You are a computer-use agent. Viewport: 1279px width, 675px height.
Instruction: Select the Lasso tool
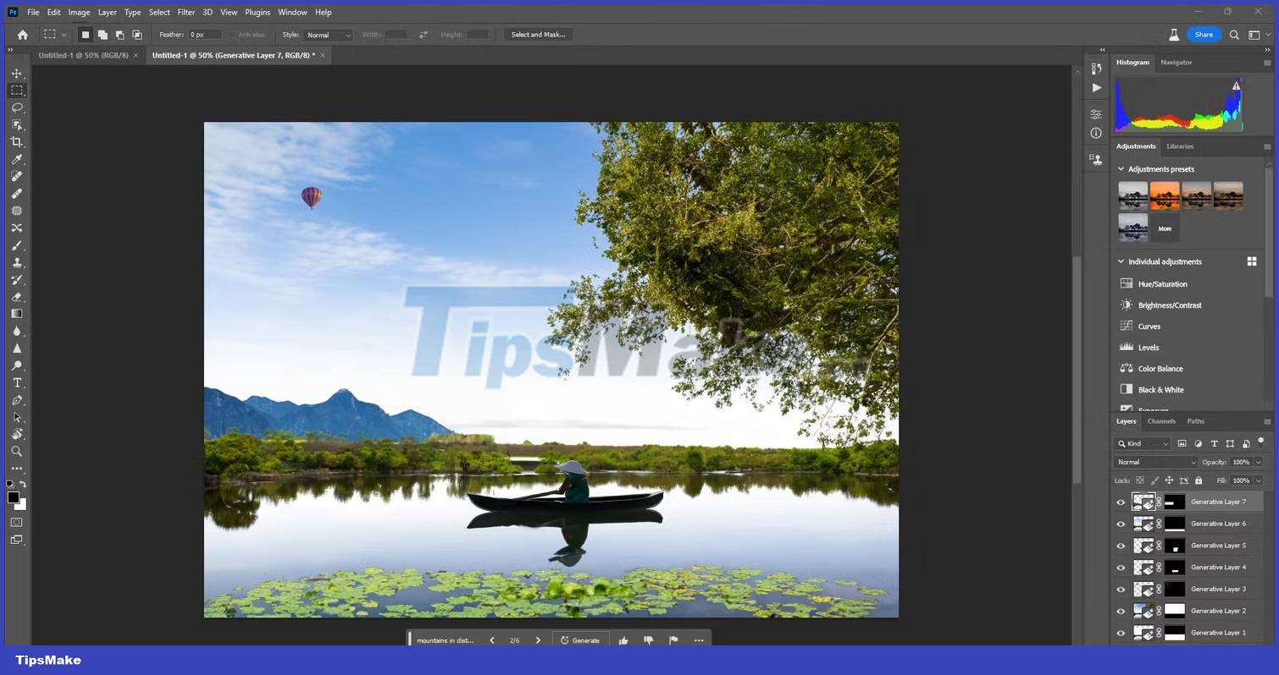pyautogui.click(x=17, y=107)
